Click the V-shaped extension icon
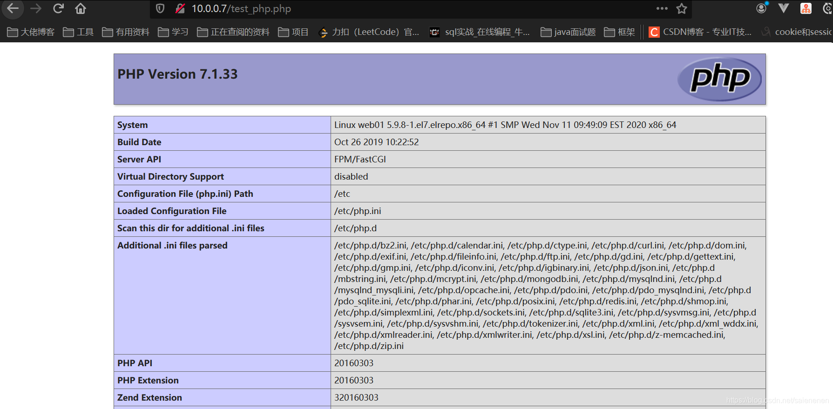This screenshot has height=409, width=833. [784, 8]
